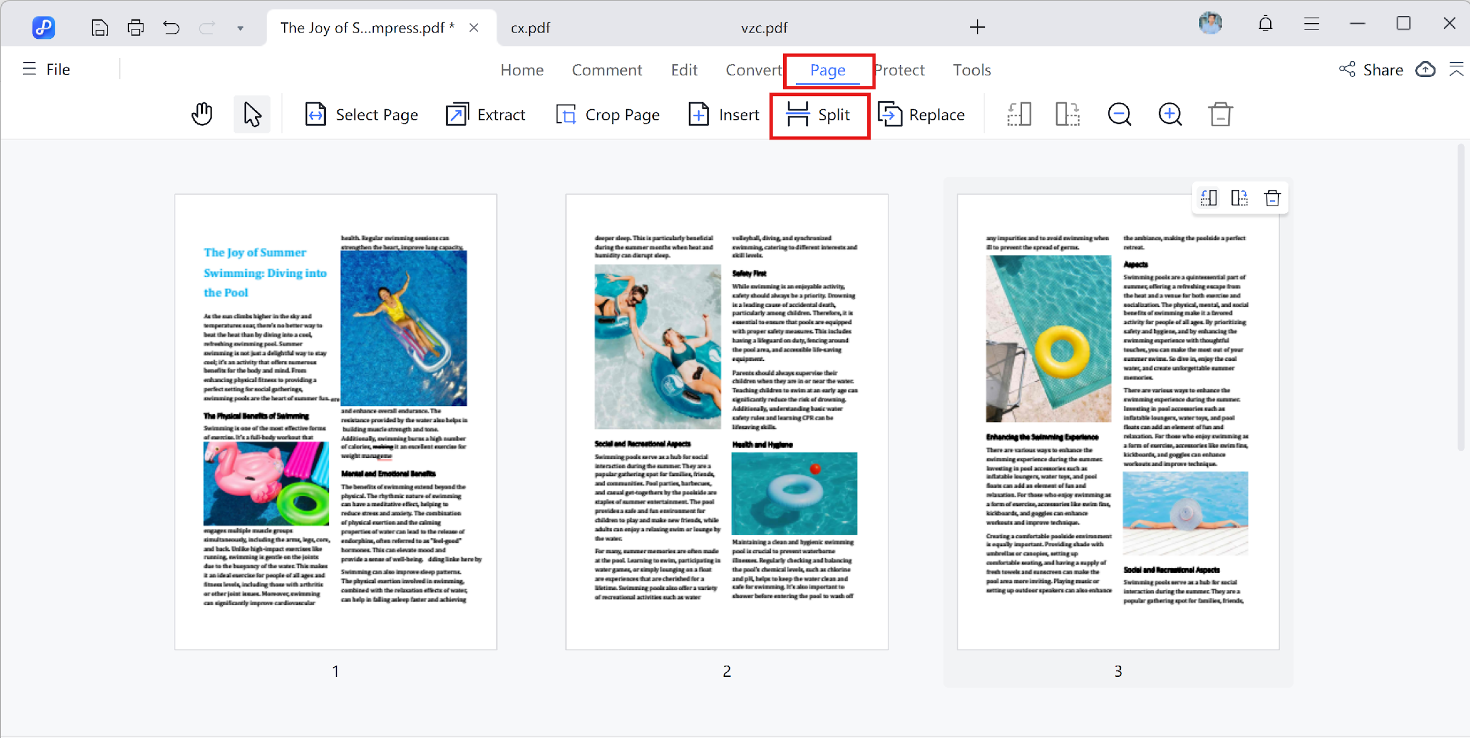The width and height of the screenshot is (1470, 738).
Task: Rotate pages left using the toolbar icon
Action: (x=1020, y=114)
